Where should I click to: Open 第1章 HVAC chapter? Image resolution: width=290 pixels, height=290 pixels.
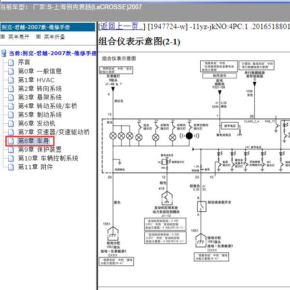point(36,80)
